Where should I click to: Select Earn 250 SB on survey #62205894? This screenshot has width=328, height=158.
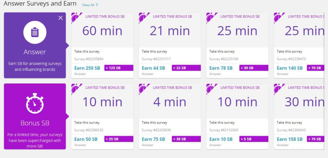point(87,68)
